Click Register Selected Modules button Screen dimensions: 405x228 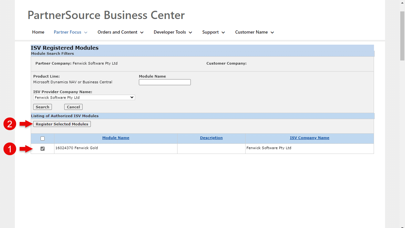62,124
